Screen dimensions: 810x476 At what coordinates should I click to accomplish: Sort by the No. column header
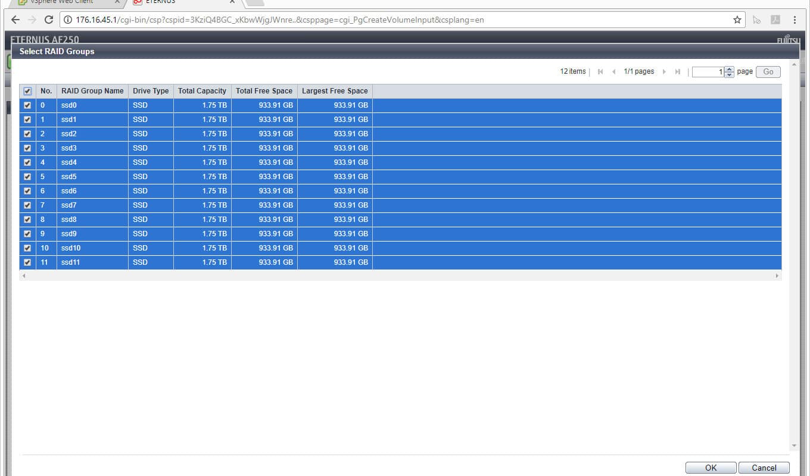tap(46, 91)
